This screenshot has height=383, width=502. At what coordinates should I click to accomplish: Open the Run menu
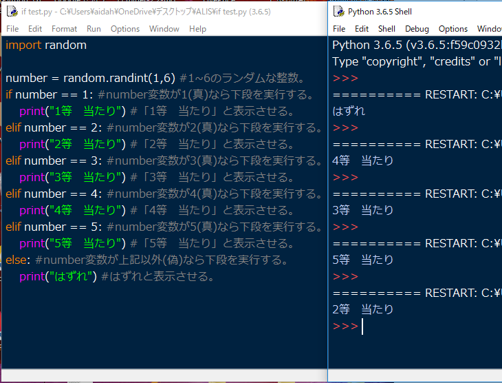[x=94, y=29]
